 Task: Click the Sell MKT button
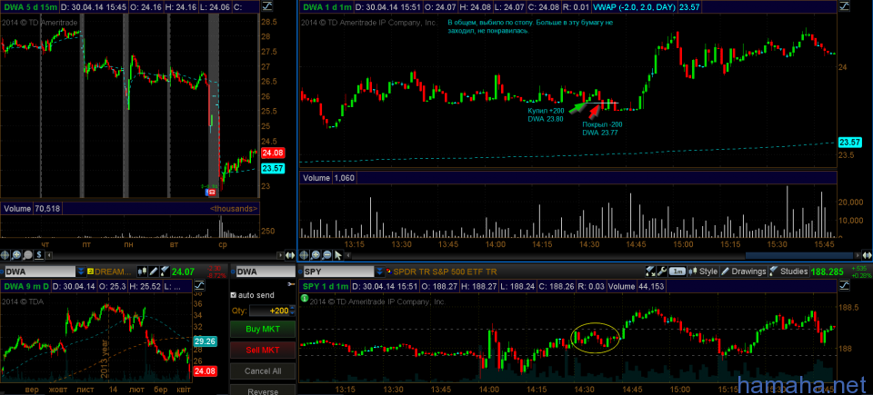pyautogui.click(x=263, y=350)
